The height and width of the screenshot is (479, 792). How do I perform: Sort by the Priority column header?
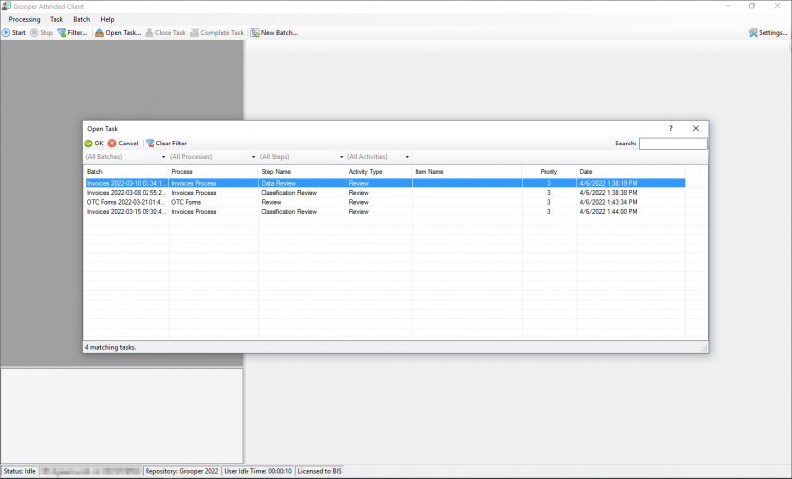tap(549, 172)
